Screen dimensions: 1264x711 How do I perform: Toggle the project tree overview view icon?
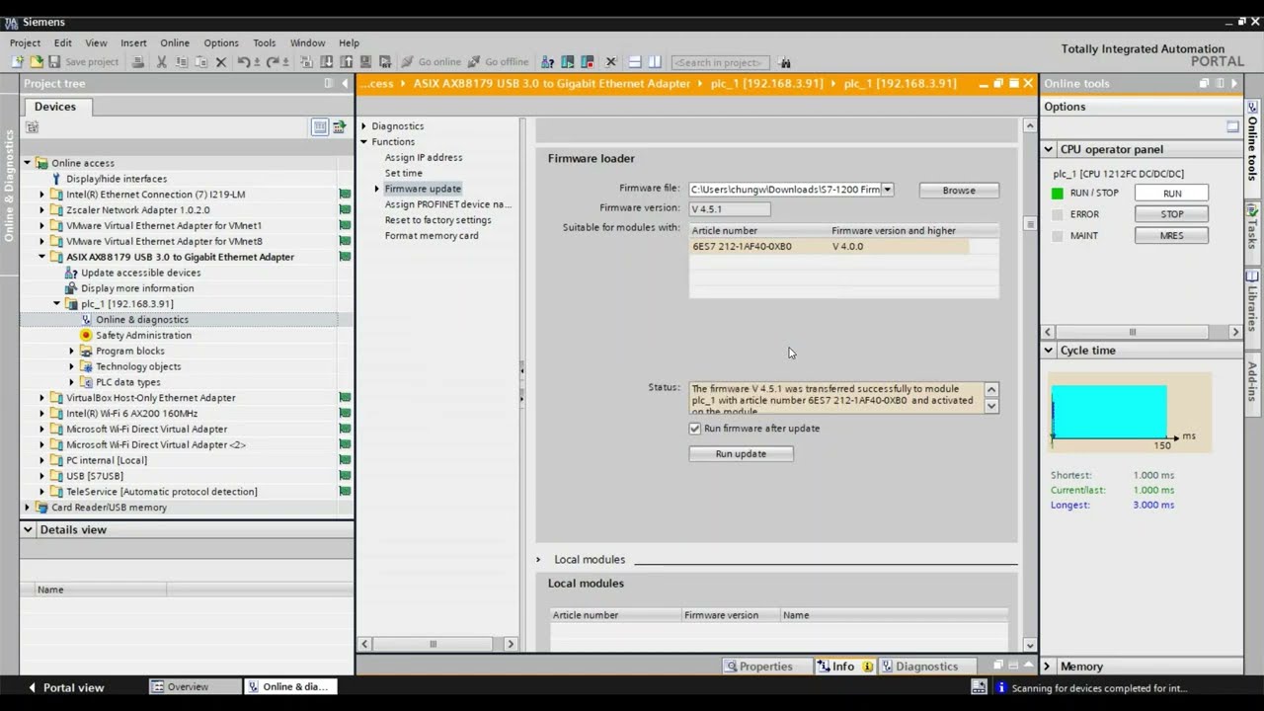pos(319,126)
